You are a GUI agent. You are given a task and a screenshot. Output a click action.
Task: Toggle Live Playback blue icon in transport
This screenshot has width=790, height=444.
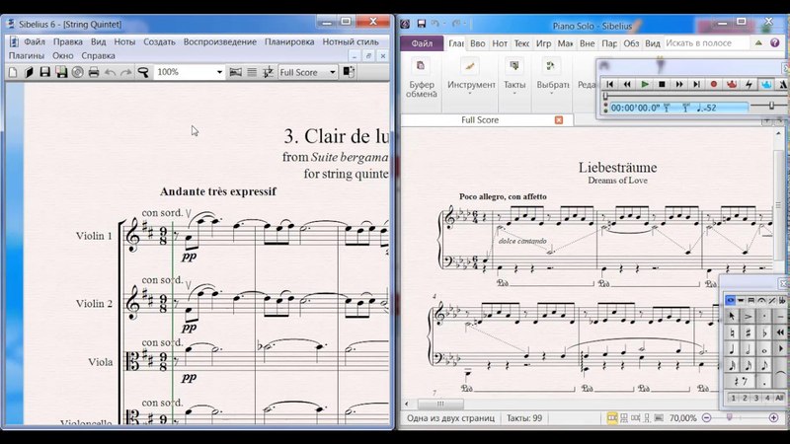click(x=766, y=85)
